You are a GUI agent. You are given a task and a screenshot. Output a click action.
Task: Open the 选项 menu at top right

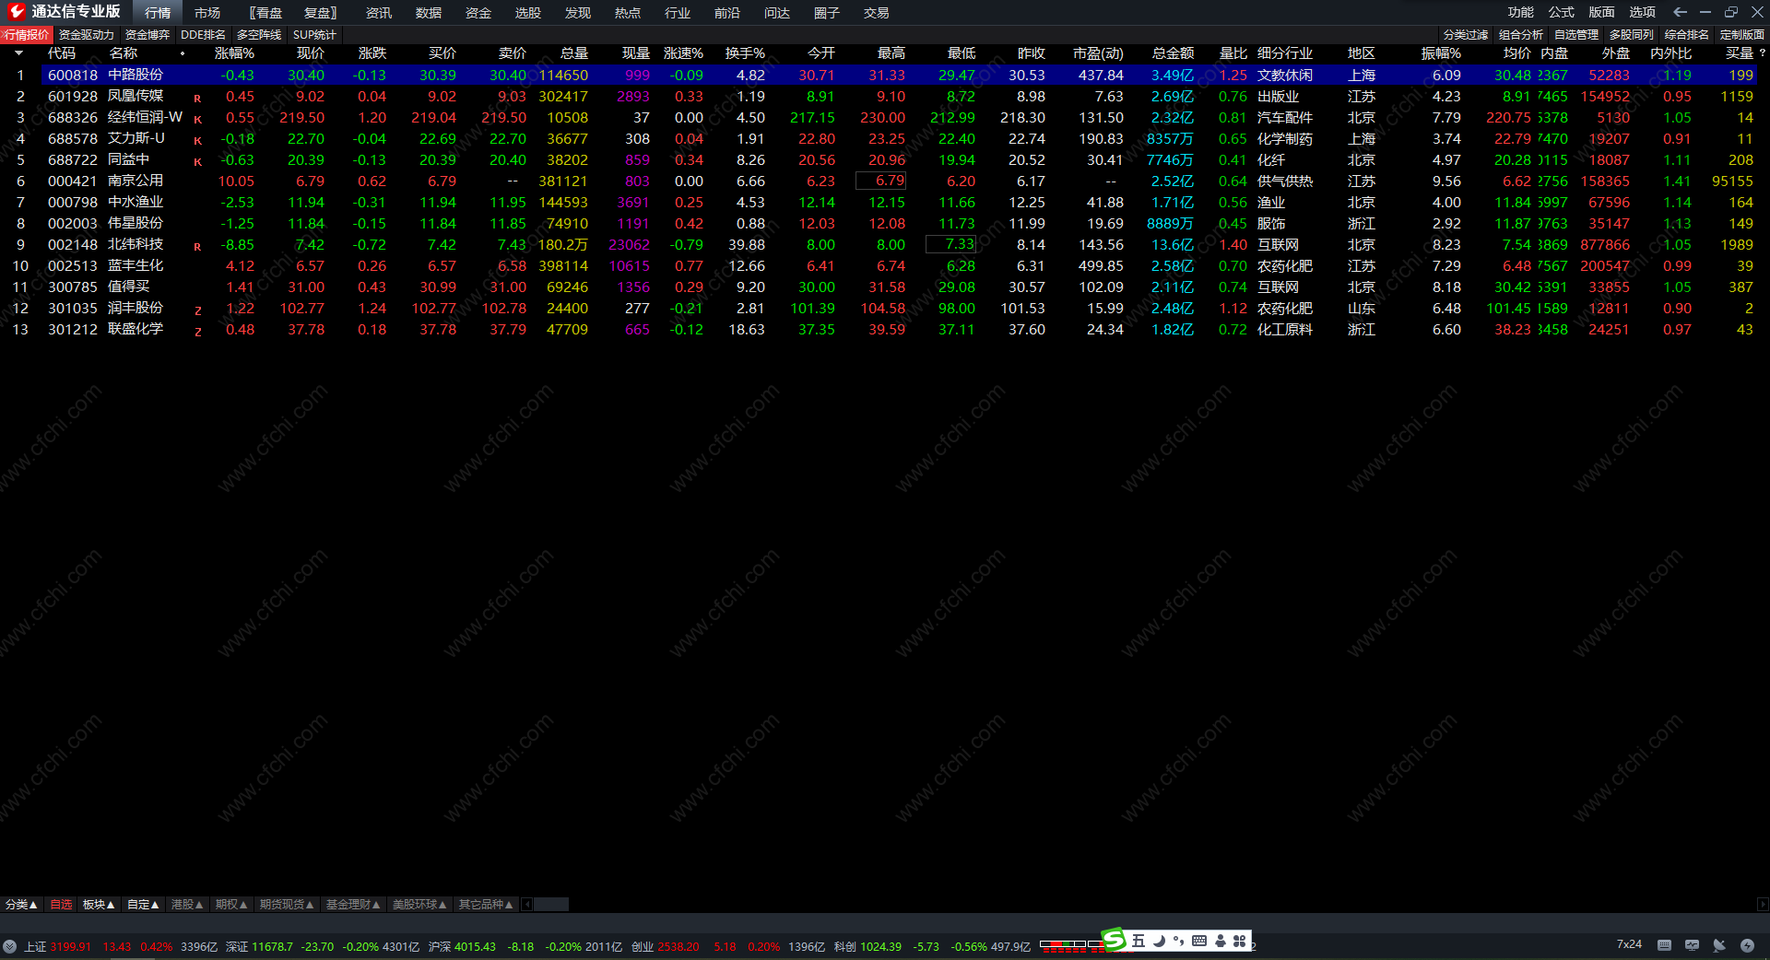coord(1643,12)
